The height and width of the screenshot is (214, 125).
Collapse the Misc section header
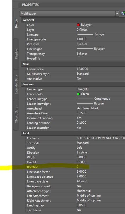point(73,64)
